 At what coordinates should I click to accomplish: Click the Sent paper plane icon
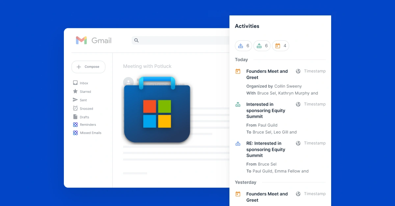(x=75, y=100)
